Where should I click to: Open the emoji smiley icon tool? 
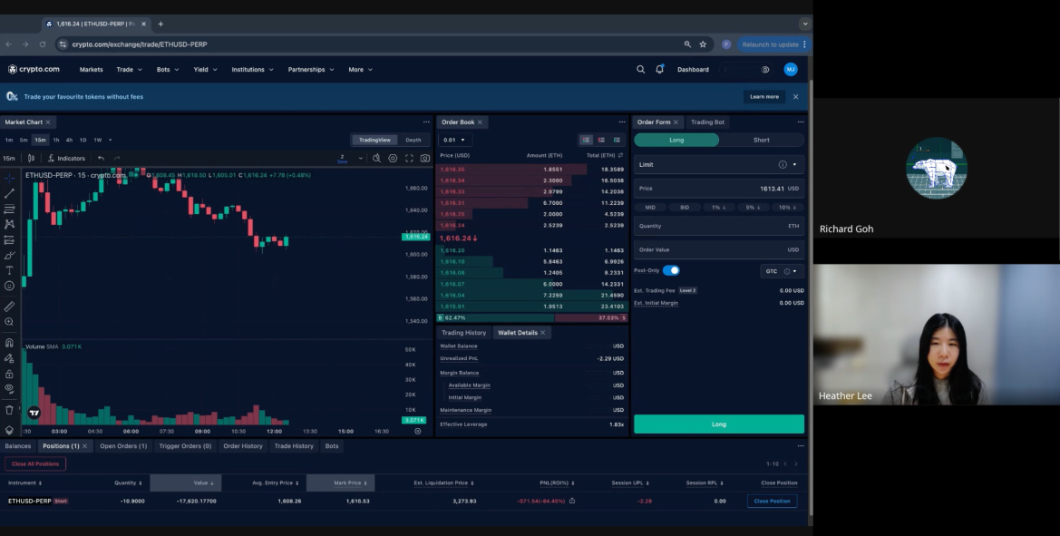(9, 286)
